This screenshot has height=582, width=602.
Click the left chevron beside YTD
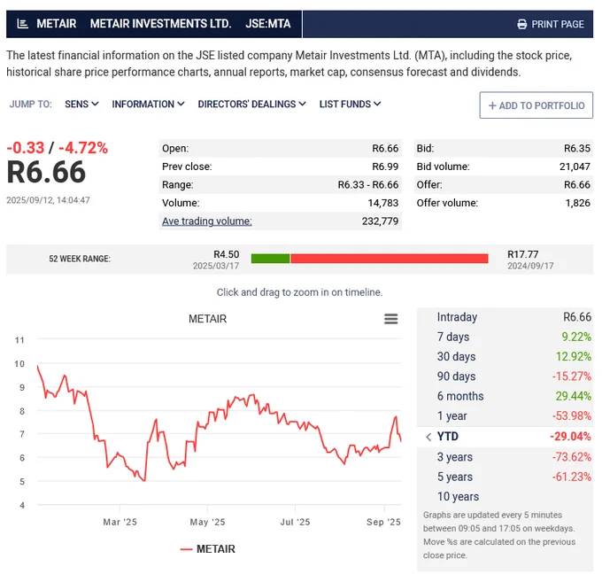pos(428,437)
